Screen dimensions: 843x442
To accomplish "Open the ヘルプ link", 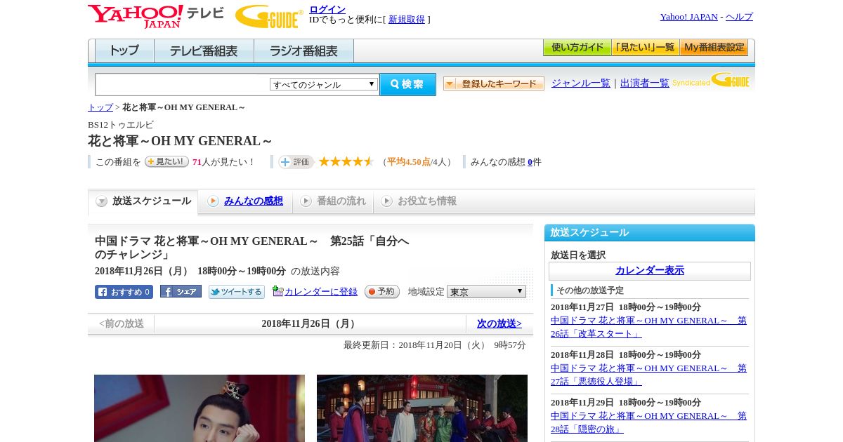I will pyautogui.click(x=739, y=17).
